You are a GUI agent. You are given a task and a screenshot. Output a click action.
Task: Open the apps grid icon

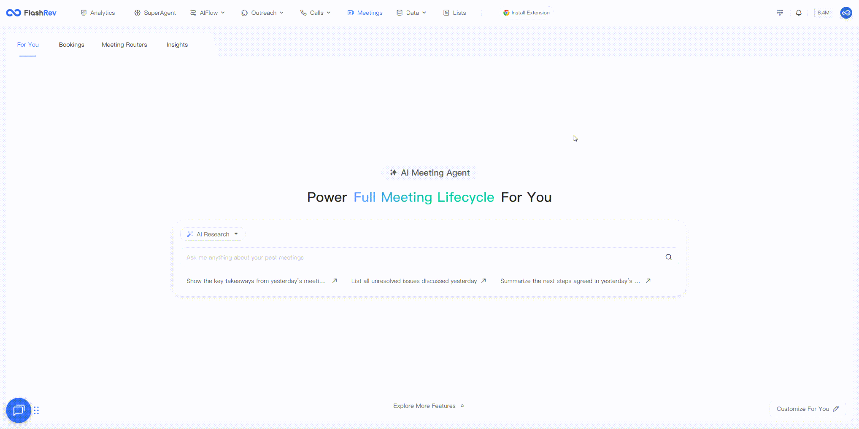(x=780, y=13)
